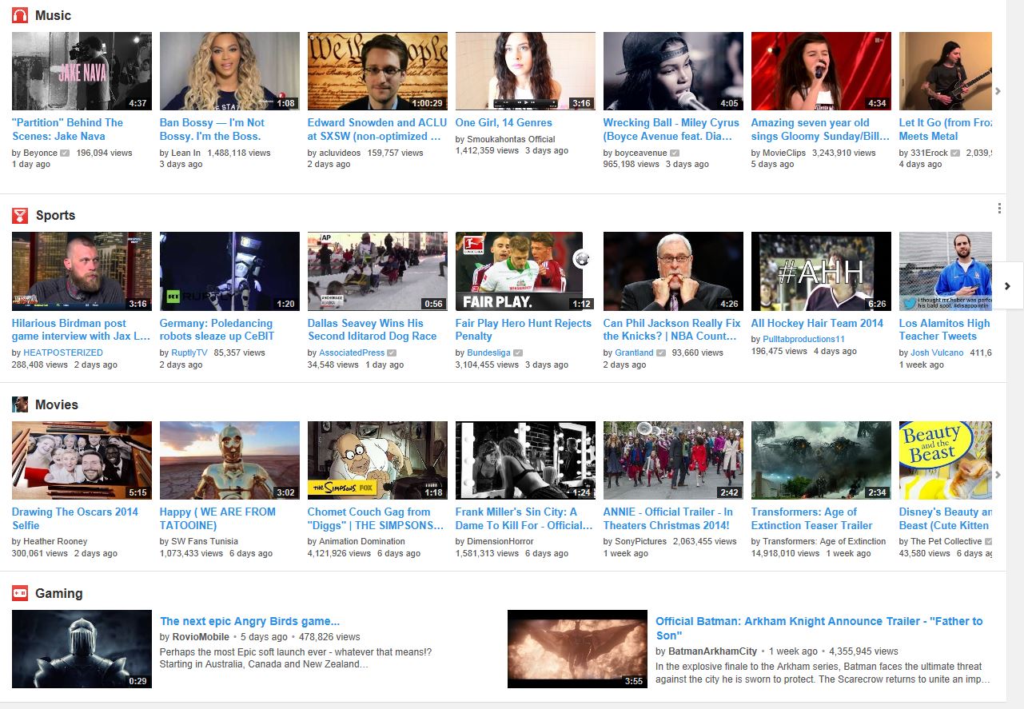This screenshot has width=1024, height=709.
Task: Click the Movies category avatar icon
Action: tap(20, 404)
